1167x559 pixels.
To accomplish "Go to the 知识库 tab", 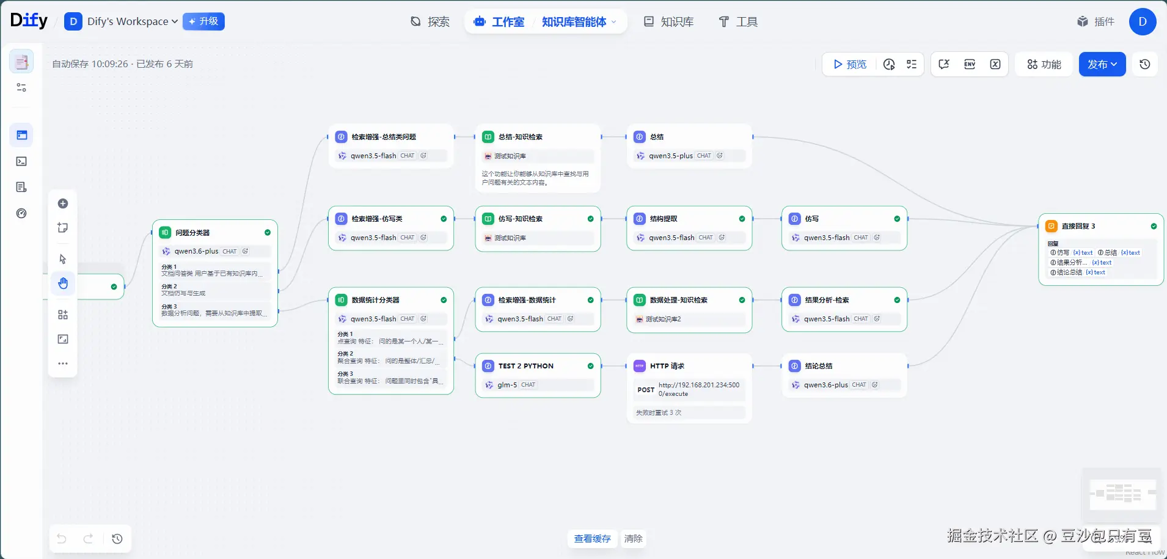I will click(669, 22).
